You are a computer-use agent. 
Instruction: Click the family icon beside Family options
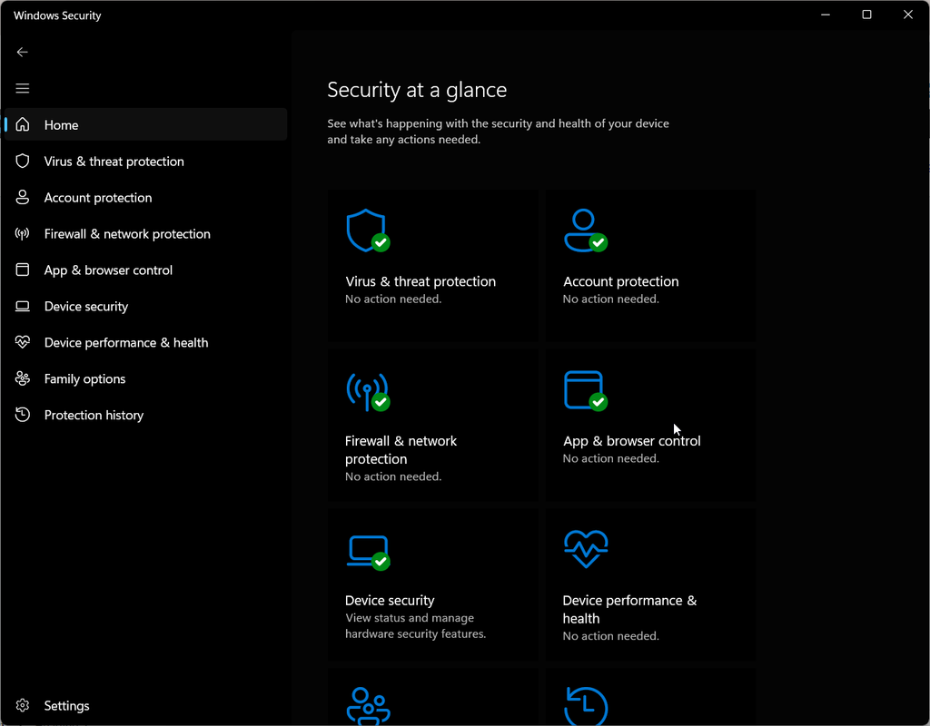(23, 378)
